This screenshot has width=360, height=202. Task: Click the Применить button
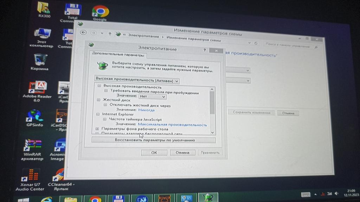coord(210,153)
